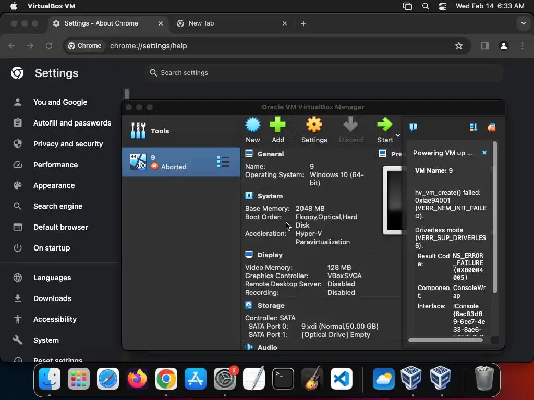Click Storage section header
534x400 pixels.
tap(271, 305)
